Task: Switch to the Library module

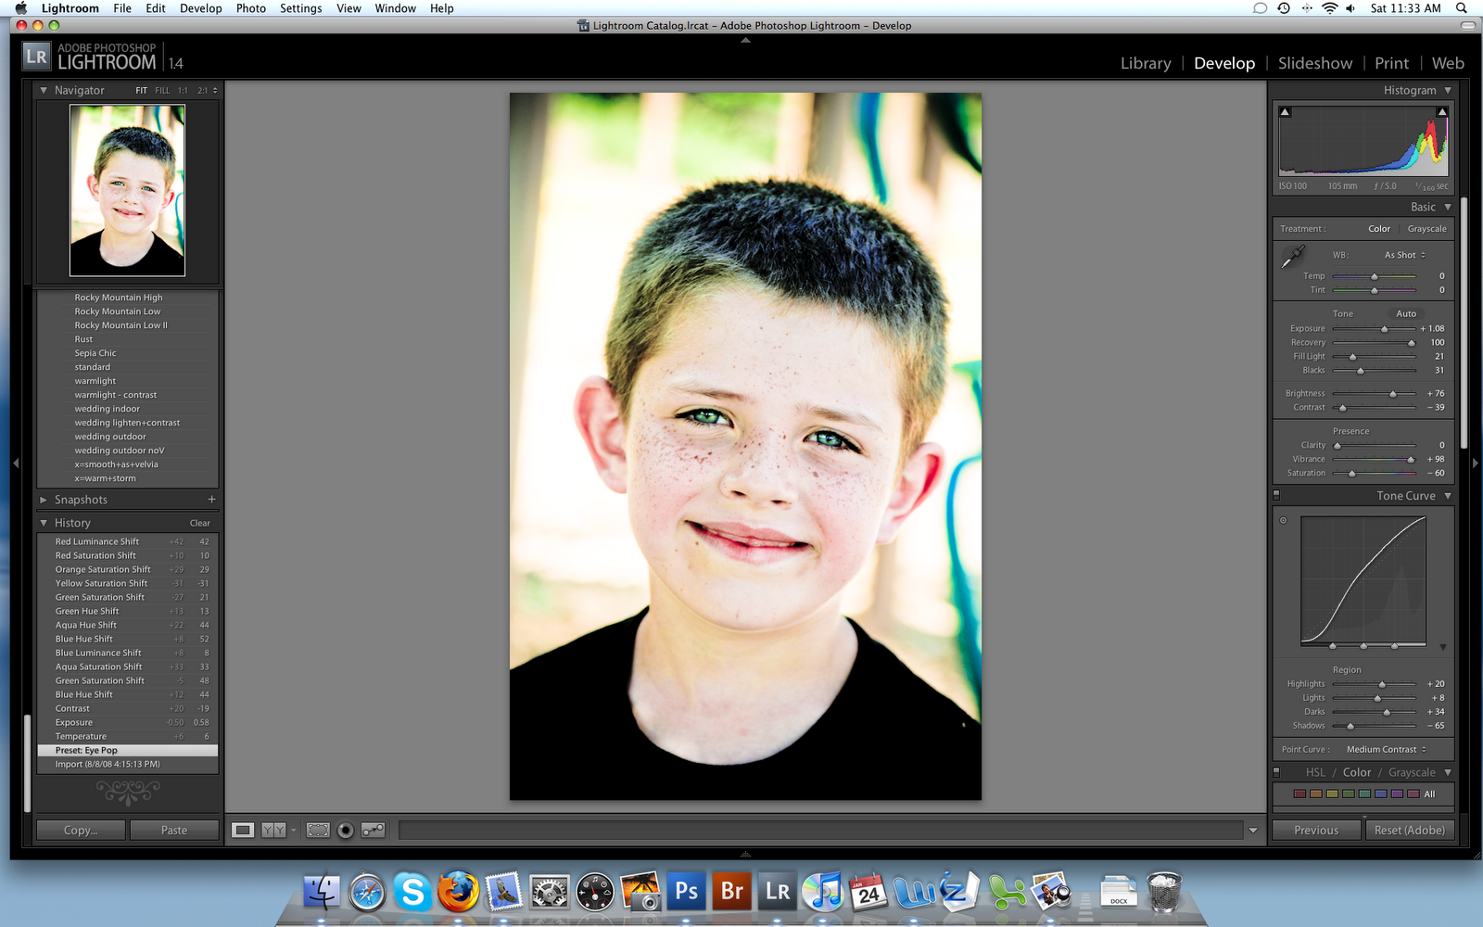Action: [1146, 63]
